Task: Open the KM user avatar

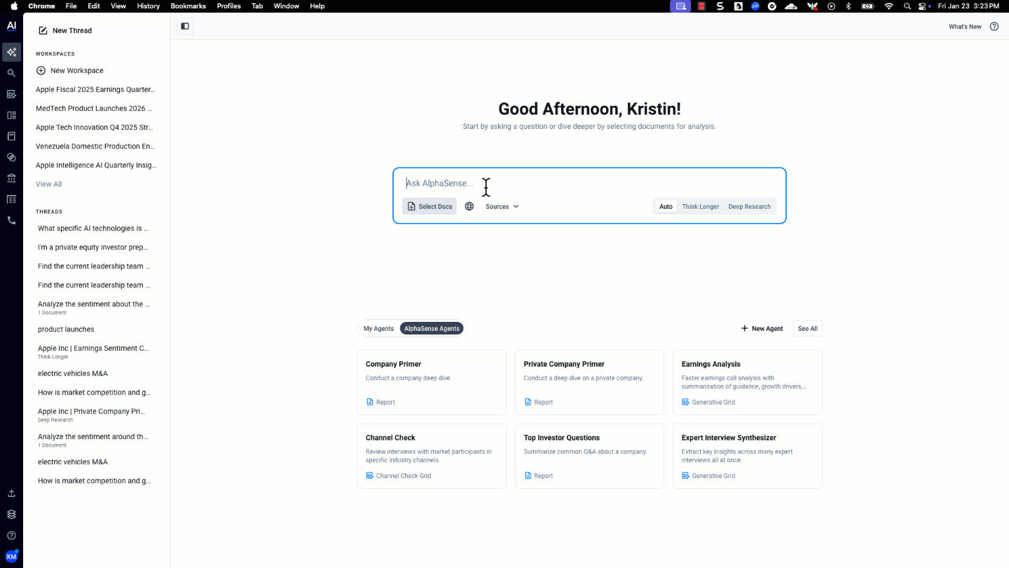Action: [11, 556]
